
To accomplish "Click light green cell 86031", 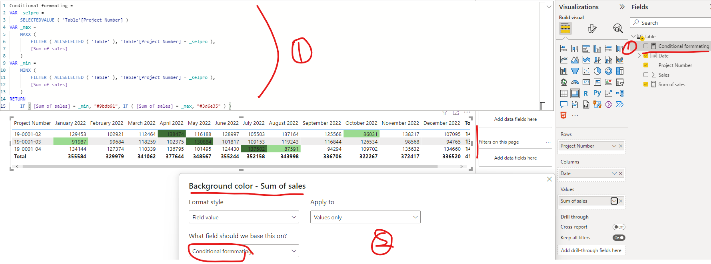I will [x=361, y=134].
